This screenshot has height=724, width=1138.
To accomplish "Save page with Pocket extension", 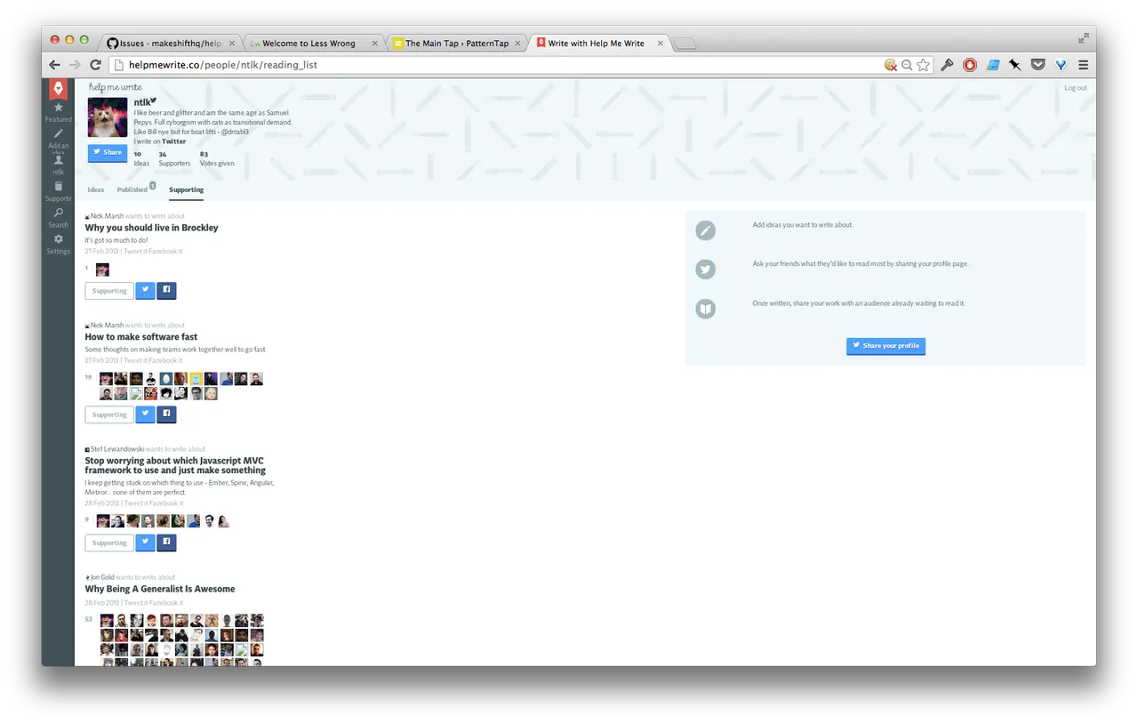I will (x=1038, y=65).
